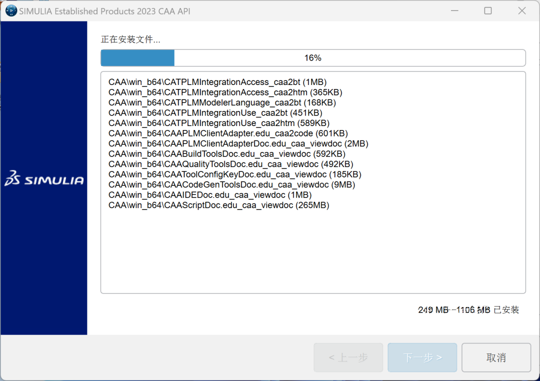The height and width of the screenshot is (381, 540).
Task: Select the CATPLMIntegrationUse_caa2htm (589KB) line
Action: (x=219, y=123)
